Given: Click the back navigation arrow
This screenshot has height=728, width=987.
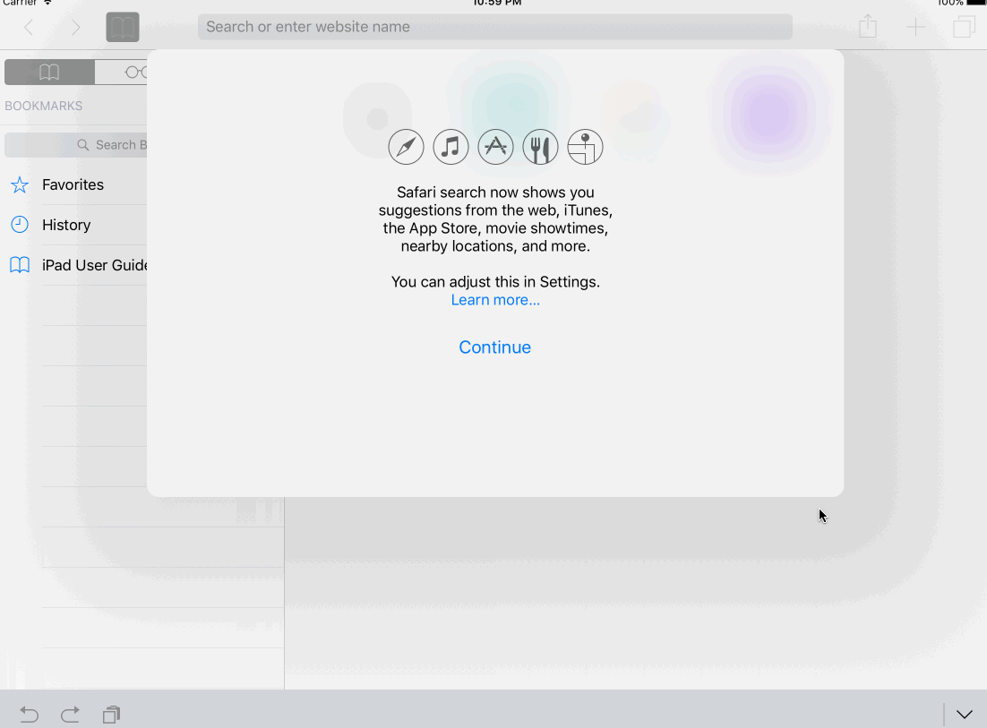Looking at the screenshot, I should click(28, 27).
